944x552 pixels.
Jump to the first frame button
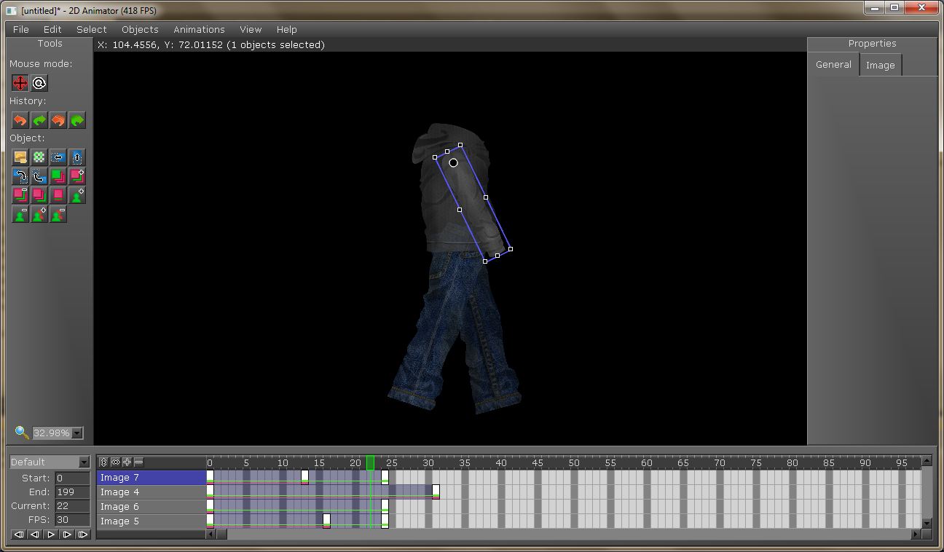pos(19,535)
